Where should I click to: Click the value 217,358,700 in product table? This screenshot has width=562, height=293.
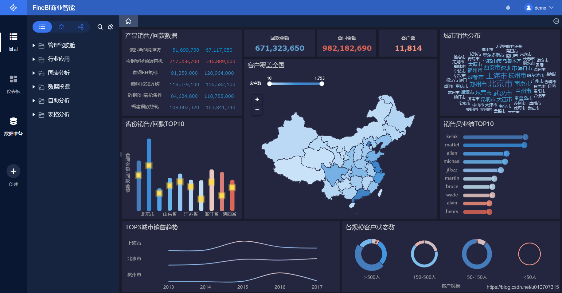(184, 61)
